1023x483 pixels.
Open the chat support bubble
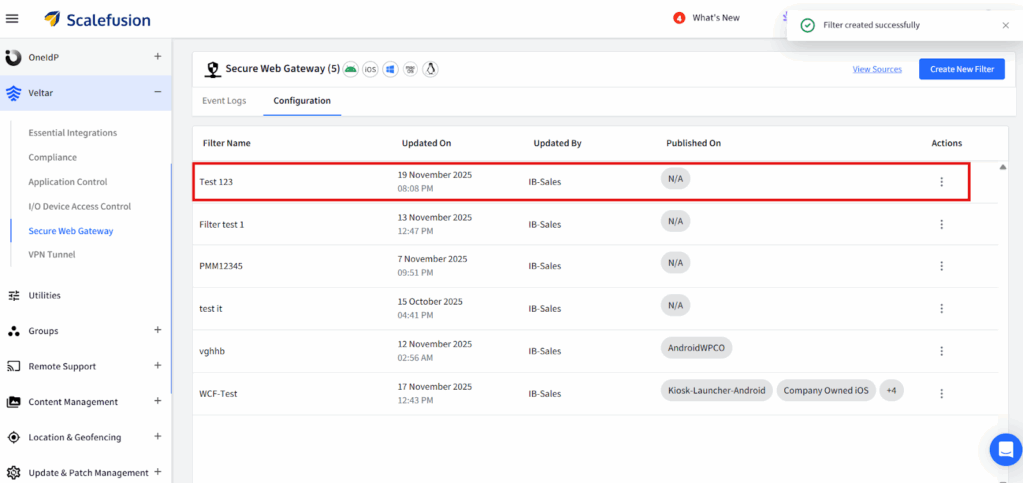1005,449
